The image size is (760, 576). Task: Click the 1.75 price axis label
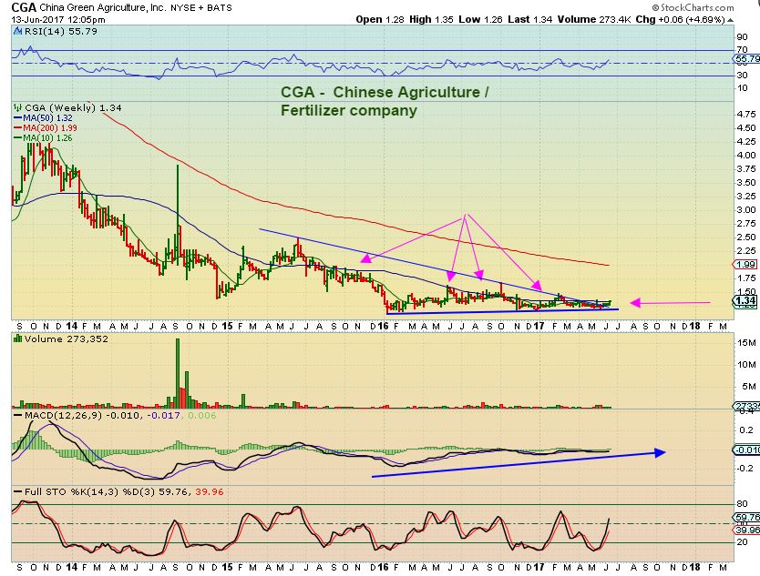pos(745,278)
